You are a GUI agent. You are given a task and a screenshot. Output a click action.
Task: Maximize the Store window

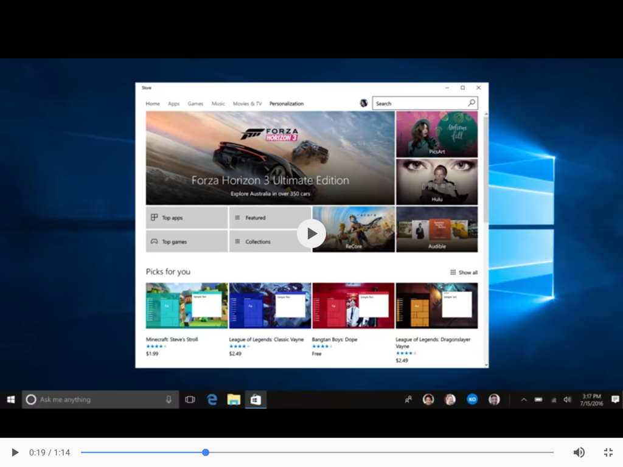pos(462,88)
